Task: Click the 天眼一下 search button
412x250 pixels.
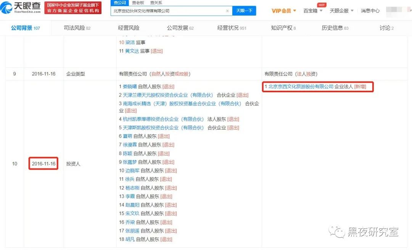Action: point(244,11)
